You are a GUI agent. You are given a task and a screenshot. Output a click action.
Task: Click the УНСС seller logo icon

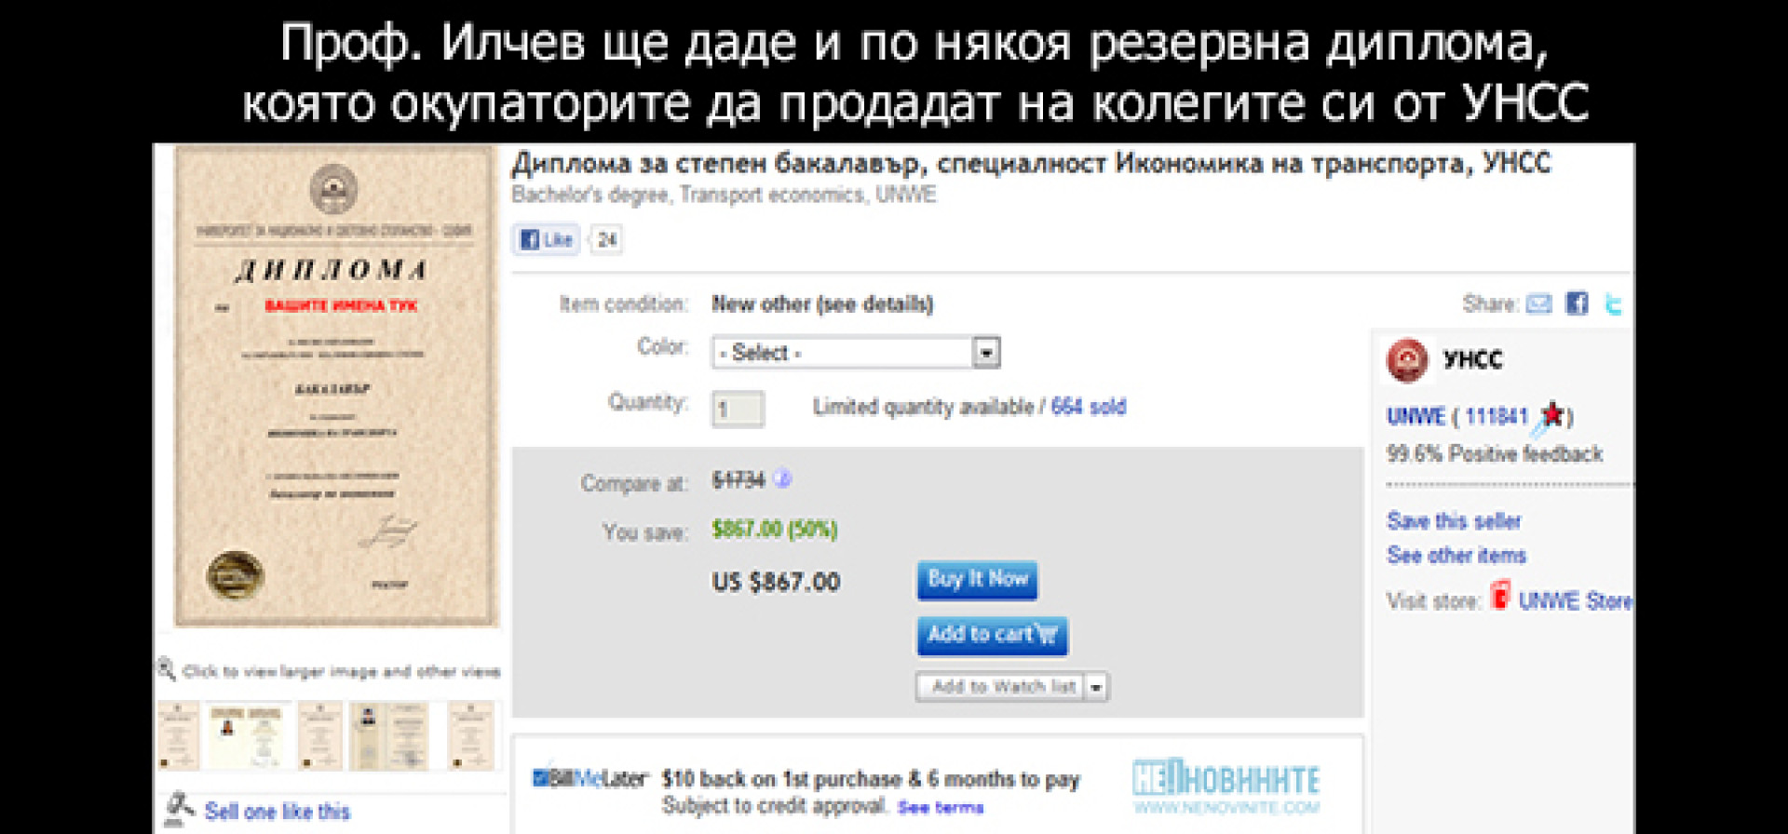tap(1407, 361)
